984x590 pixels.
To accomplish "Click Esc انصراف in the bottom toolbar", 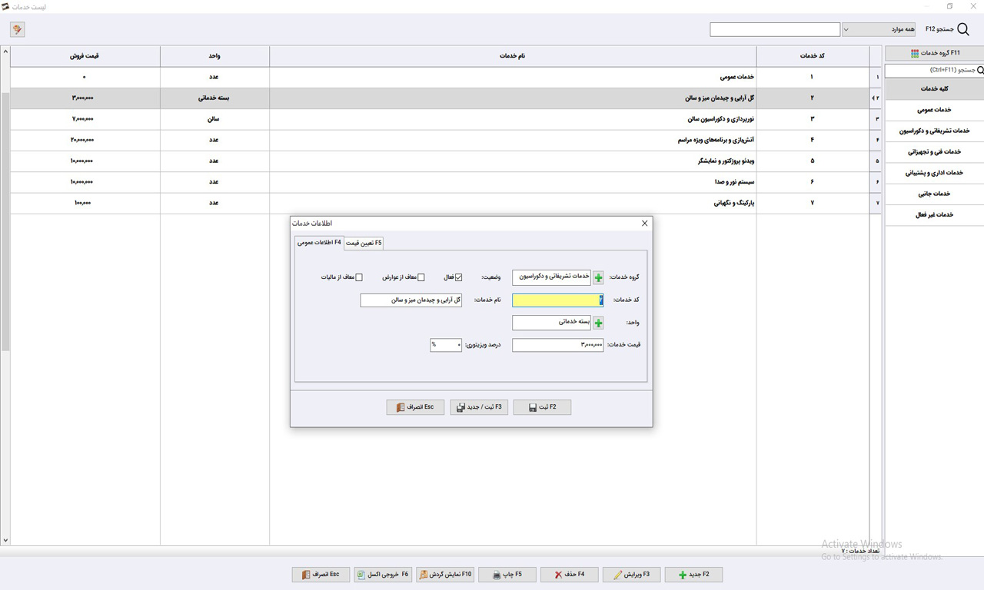I will [x=321, y=575].
